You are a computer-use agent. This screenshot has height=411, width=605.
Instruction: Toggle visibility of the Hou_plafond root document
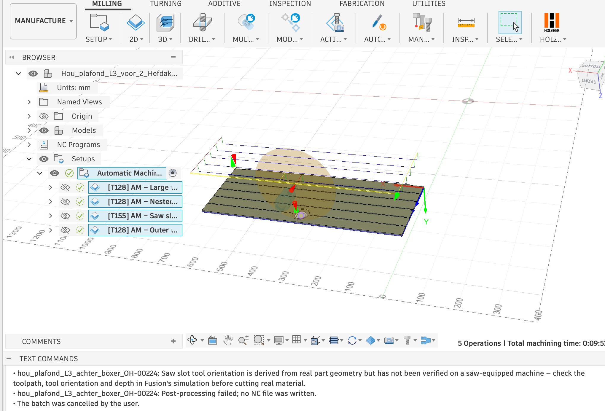pos(33,74)
